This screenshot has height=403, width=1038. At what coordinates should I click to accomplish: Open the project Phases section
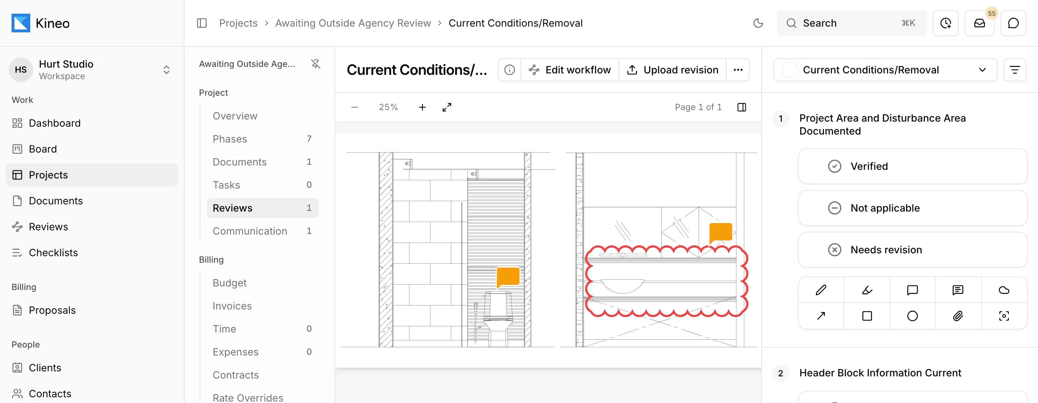(x=262, y=139)
